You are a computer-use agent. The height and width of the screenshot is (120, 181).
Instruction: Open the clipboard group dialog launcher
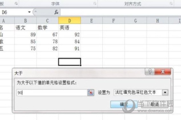(16, 3)
